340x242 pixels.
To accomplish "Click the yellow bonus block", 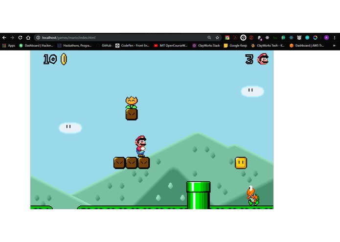I will coord(241,163).
